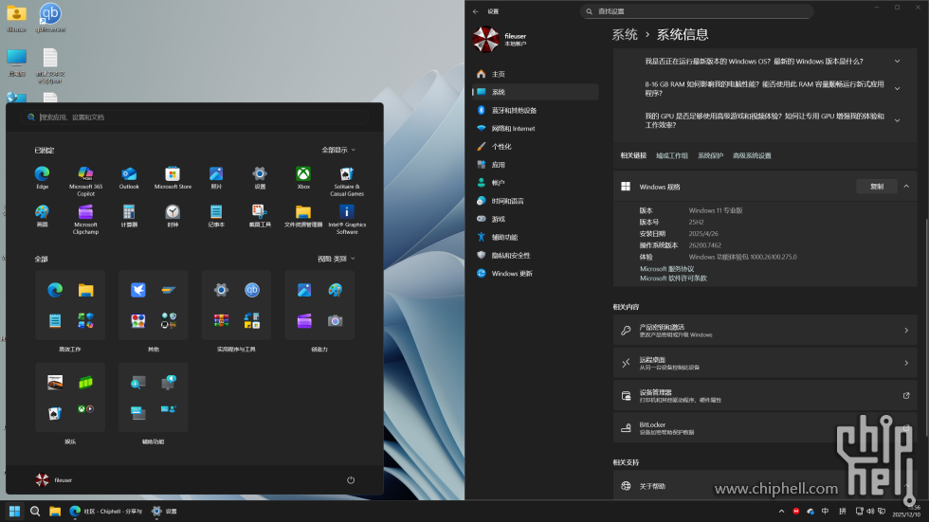This screenshot has width=929, height=522.
Task: Open 个性化 settings page
Action: (x=535, y=146)
